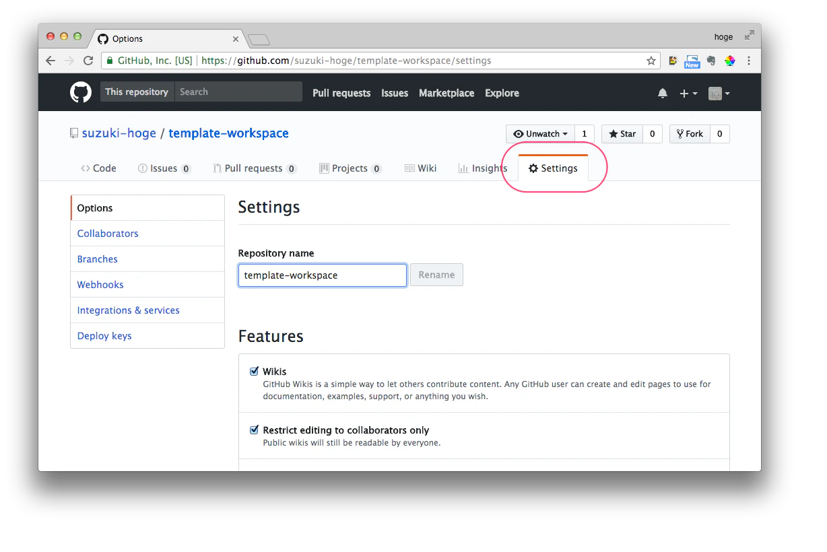827x552 pixels.
Task: Open the plus create-new dropdown
Action: point(688,93)
